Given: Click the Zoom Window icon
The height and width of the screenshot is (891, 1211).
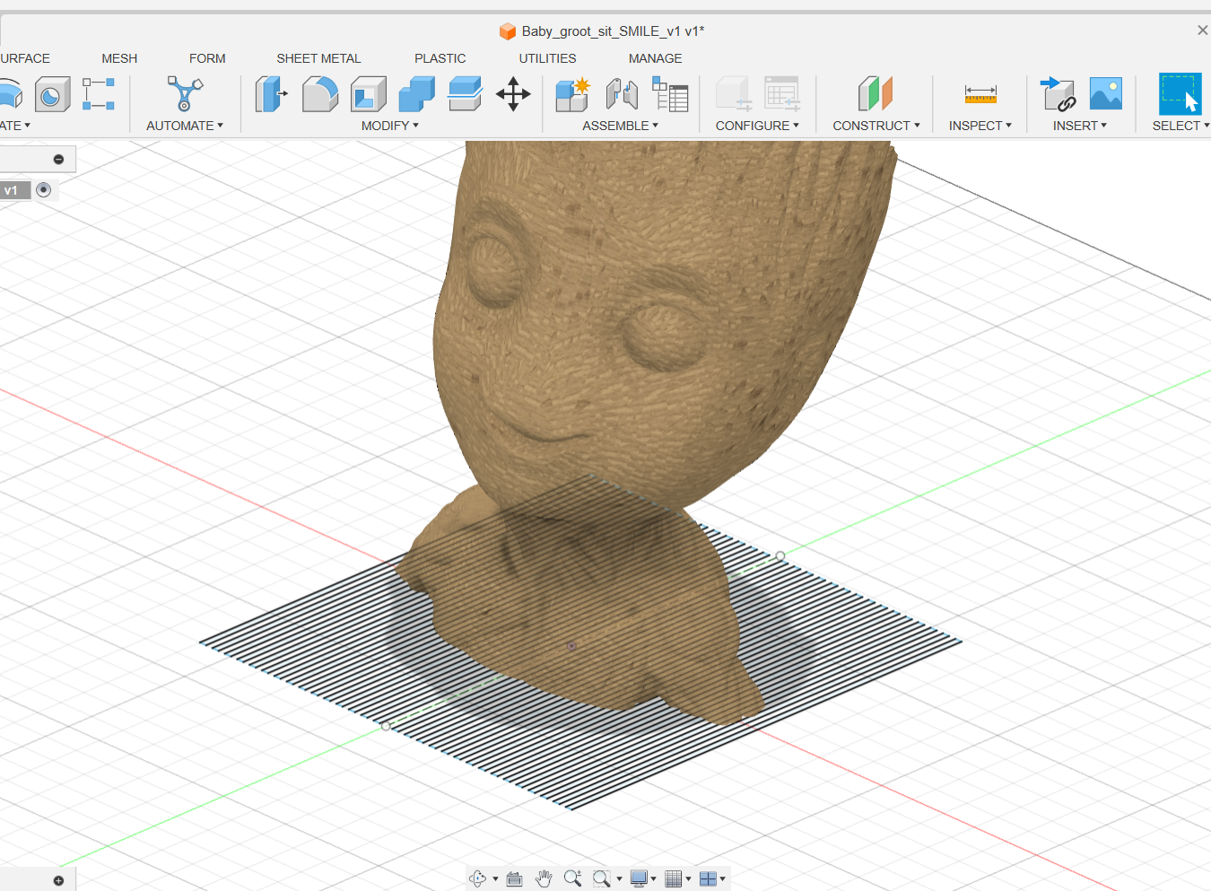Looking at the screenshot, I should [x=602, y=878].
